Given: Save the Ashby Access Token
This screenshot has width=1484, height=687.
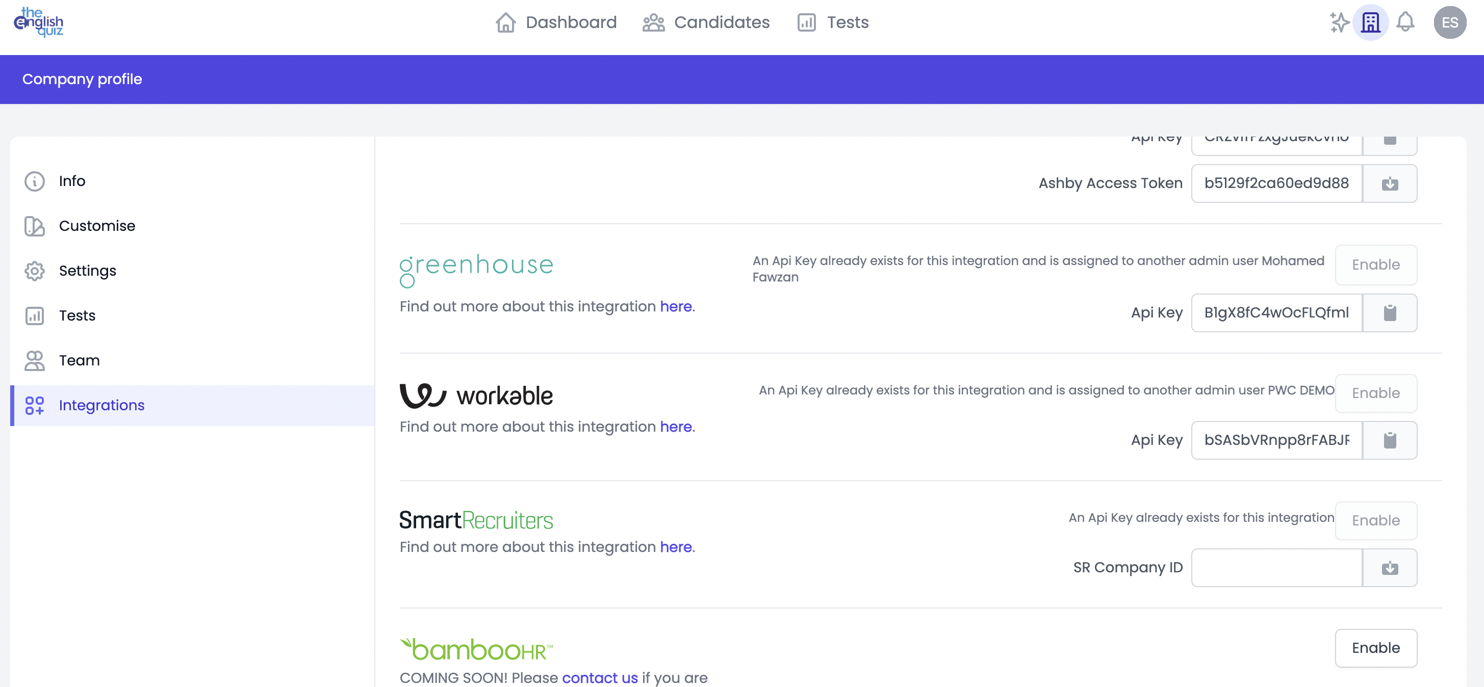Looking at the screenshot, I should 1390,183.
